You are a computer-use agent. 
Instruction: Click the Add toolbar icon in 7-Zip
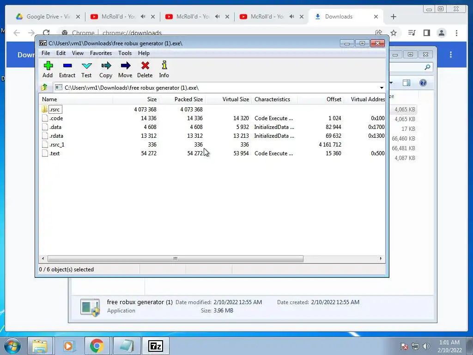point(48,66)
